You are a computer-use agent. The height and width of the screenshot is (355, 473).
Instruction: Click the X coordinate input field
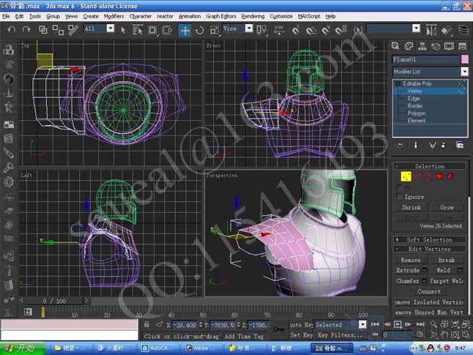185,325
